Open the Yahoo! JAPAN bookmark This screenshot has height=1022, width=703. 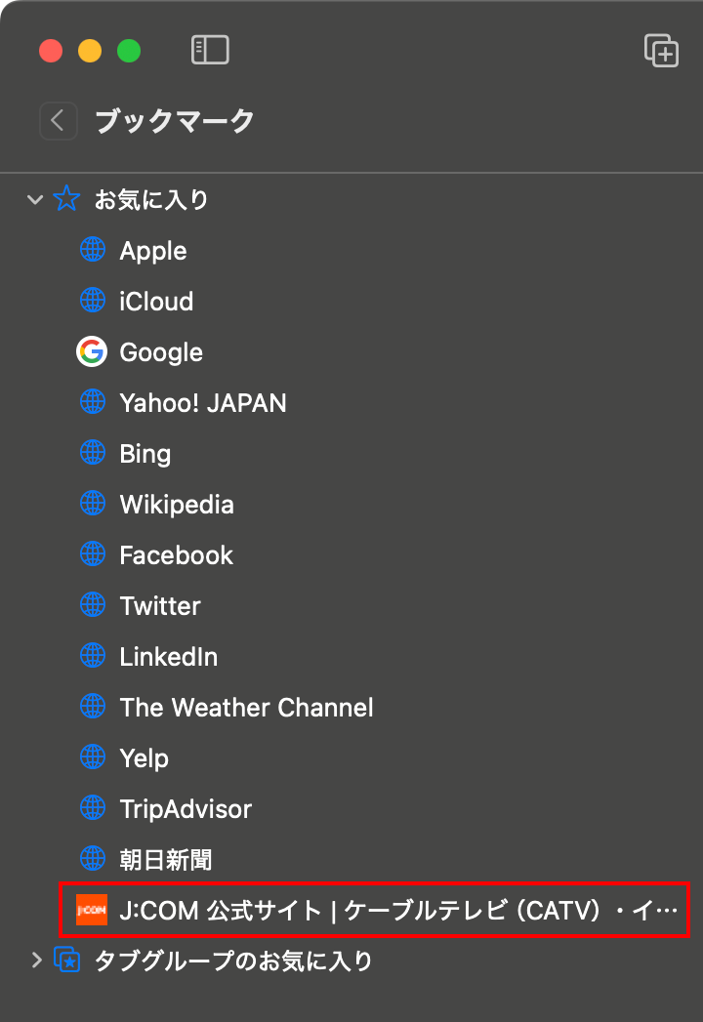tap(203, 403)
